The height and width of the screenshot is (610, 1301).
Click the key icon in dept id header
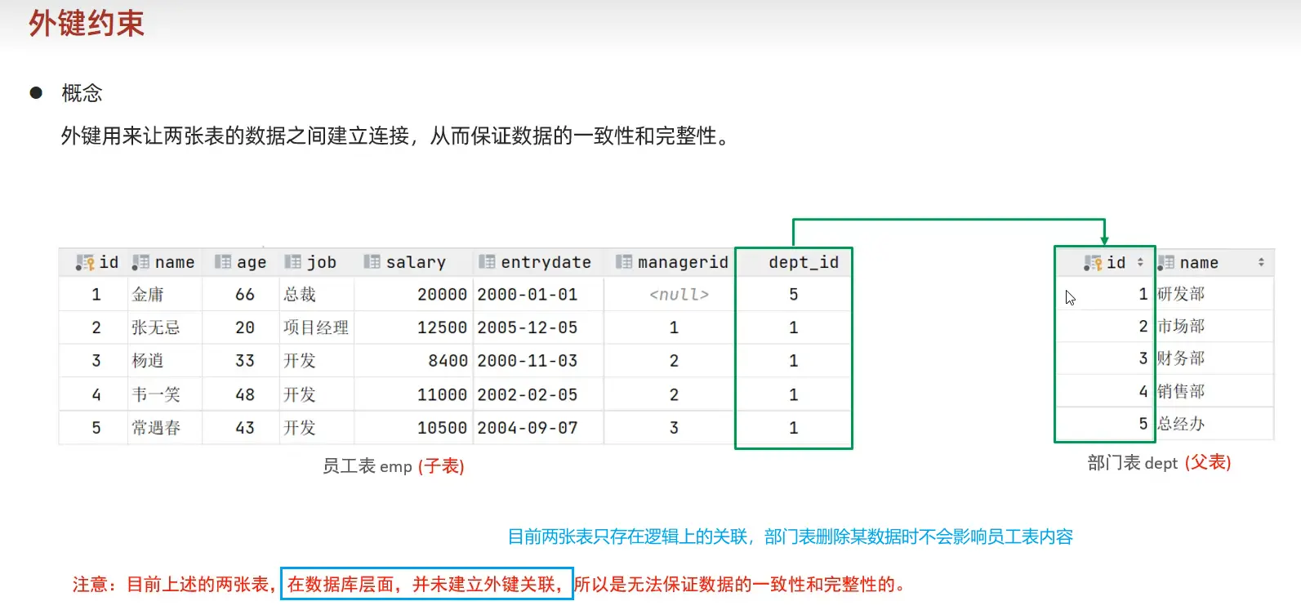(1093, 263)
